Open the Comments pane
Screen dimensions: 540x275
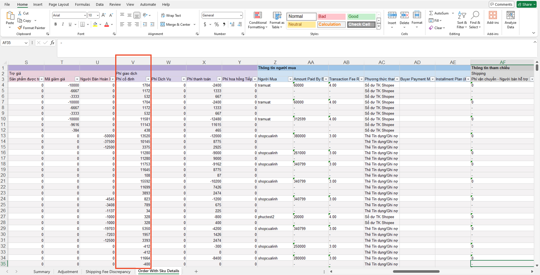(x=501, y=5)
